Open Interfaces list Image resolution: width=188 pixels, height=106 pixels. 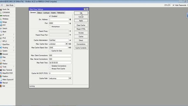(x=6, y=16)
